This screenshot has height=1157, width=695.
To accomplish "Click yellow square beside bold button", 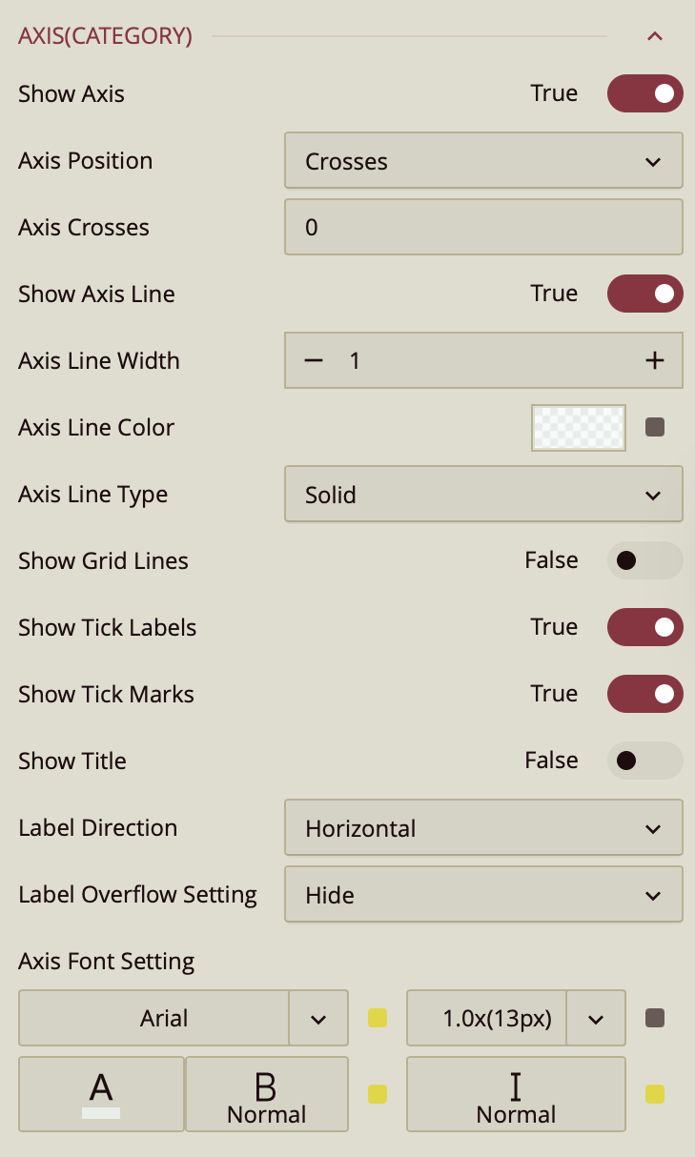I will [x=378, y=1093].
